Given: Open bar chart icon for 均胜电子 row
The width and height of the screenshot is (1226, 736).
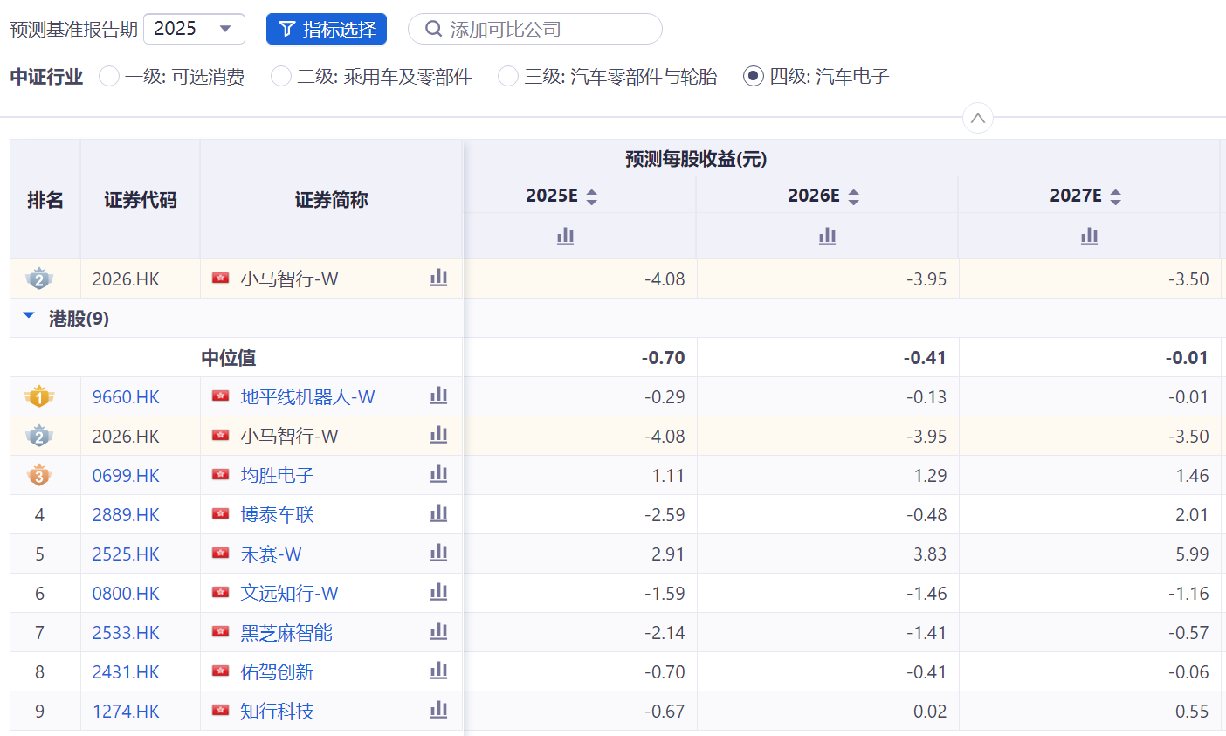Looking at the screenshot, I should (438, 475).
